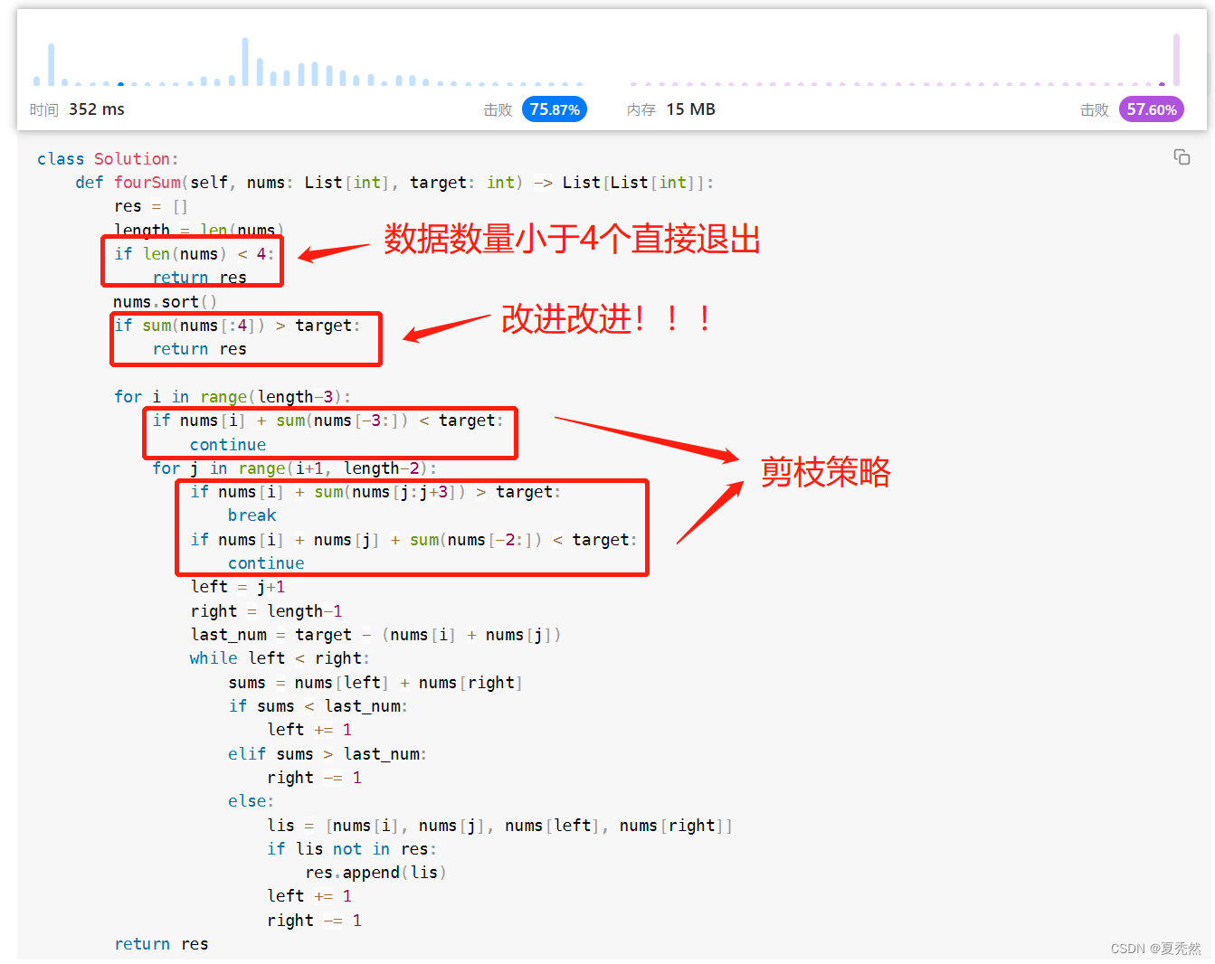Viewport: 1215px width, 964px height.
Task: Click the line containing 'sum(nums[-2:])'
Action: click(x=413, y=540)
